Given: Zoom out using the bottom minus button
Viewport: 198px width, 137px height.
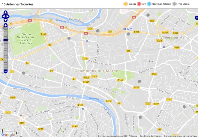Looking at the screenshot, I should click(5, 71).
